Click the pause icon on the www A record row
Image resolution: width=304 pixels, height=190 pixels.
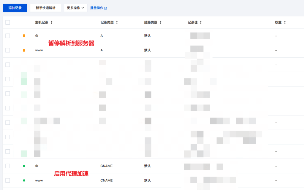24,50
